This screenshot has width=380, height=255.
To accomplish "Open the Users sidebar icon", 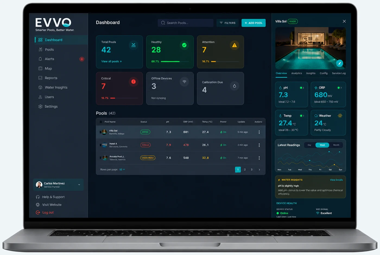I will pyautogui.click(x=40, y=97).
